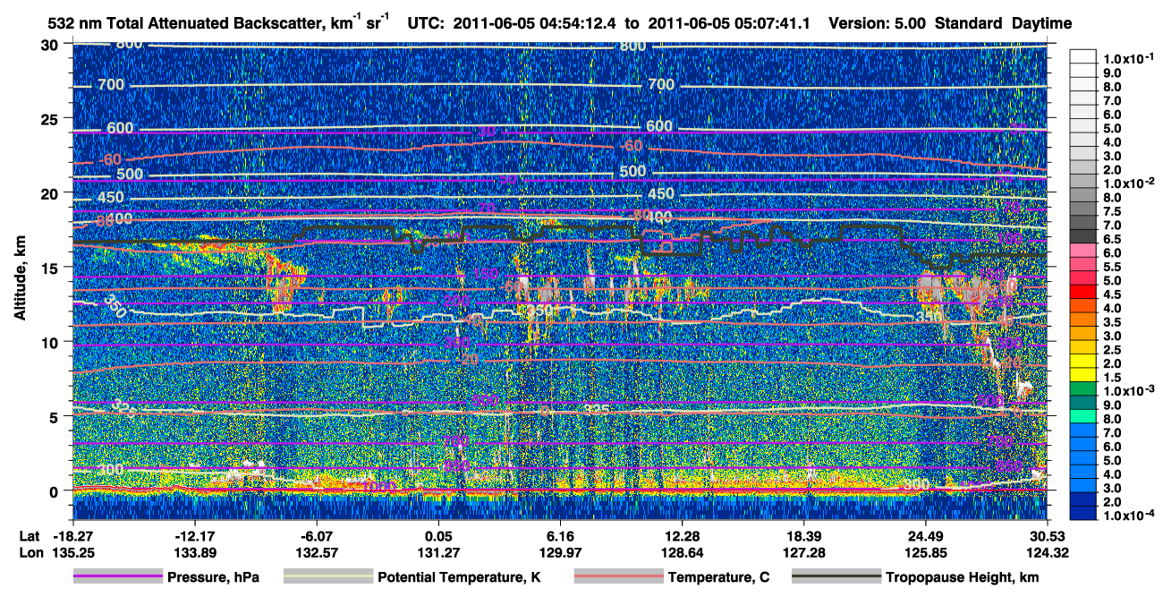Click the latitude value '6.16'

(x=560, y=536)
